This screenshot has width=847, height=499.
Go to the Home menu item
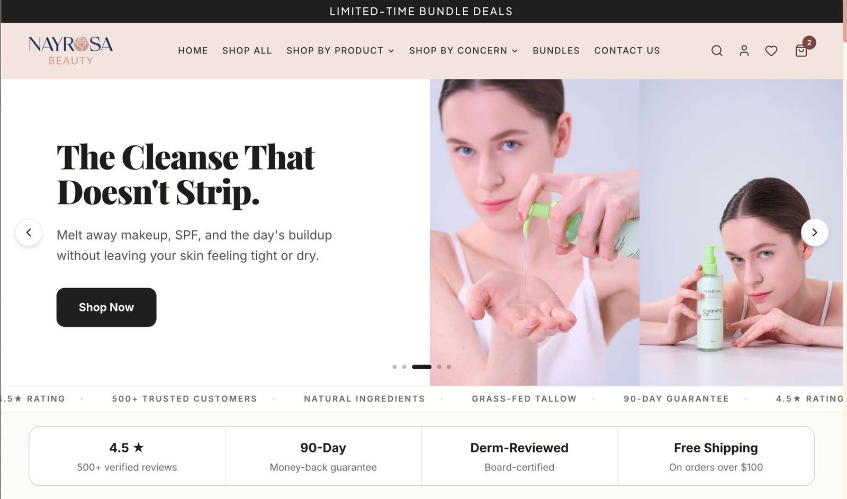193,50
